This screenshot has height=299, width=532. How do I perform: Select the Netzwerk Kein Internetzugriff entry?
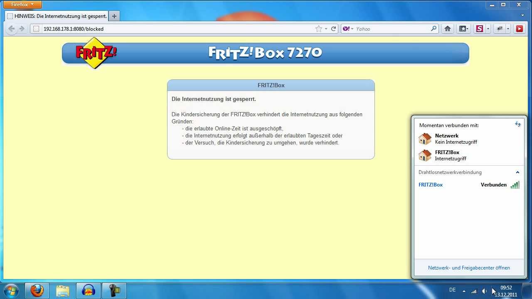(469, 139)
